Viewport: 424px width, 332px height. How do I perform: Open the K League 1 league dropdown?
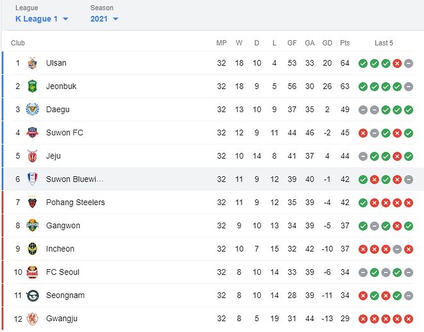pos(42,19)
